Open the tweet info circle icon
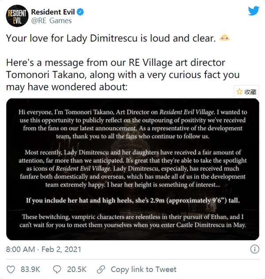The width and height of the screenshot is (265, 279). tap(254, 249)
